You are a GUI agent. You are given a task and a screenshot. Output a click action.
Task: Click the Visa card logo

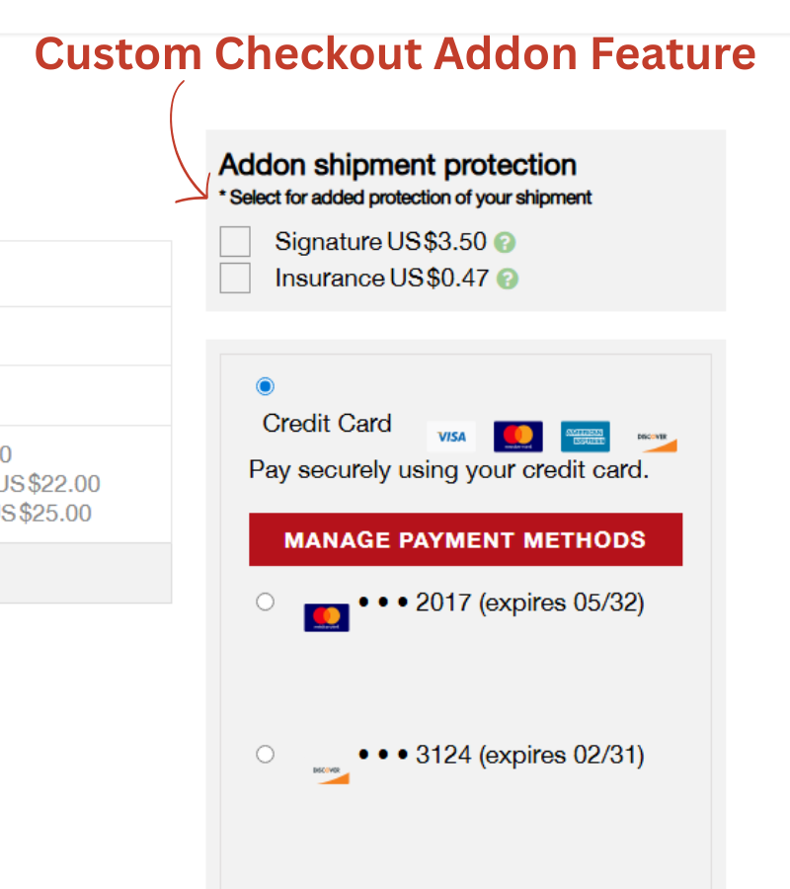point(451,437)
